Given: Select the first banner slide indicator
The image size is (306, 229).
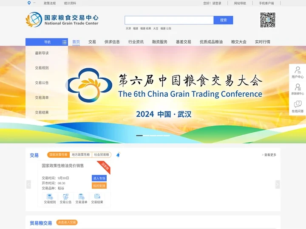Looking at the screenshot, I should point(139,136).
